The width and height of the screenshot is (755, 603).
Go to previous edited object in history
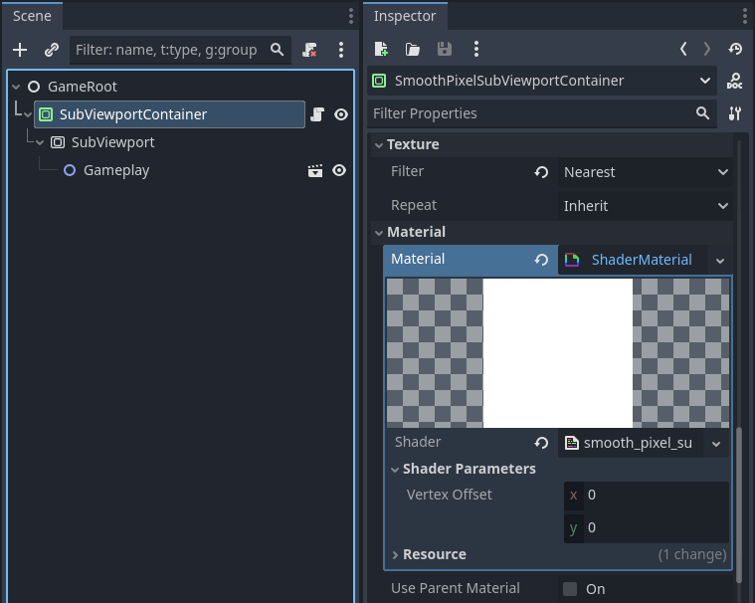pos(683,49)
